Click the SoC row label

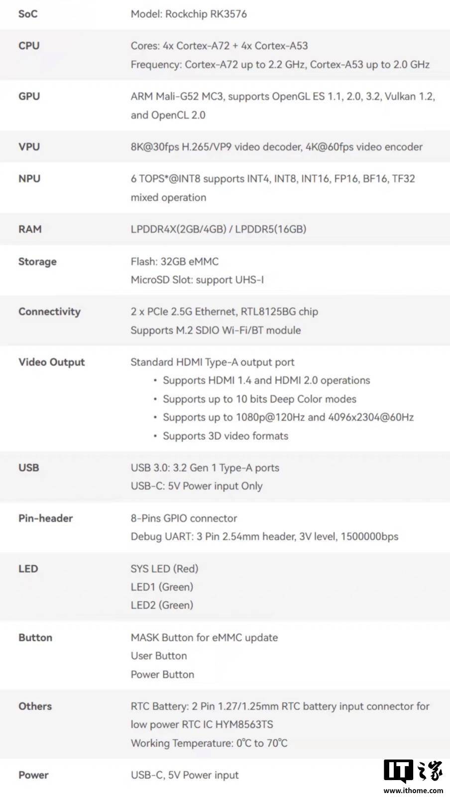(28, 14)
